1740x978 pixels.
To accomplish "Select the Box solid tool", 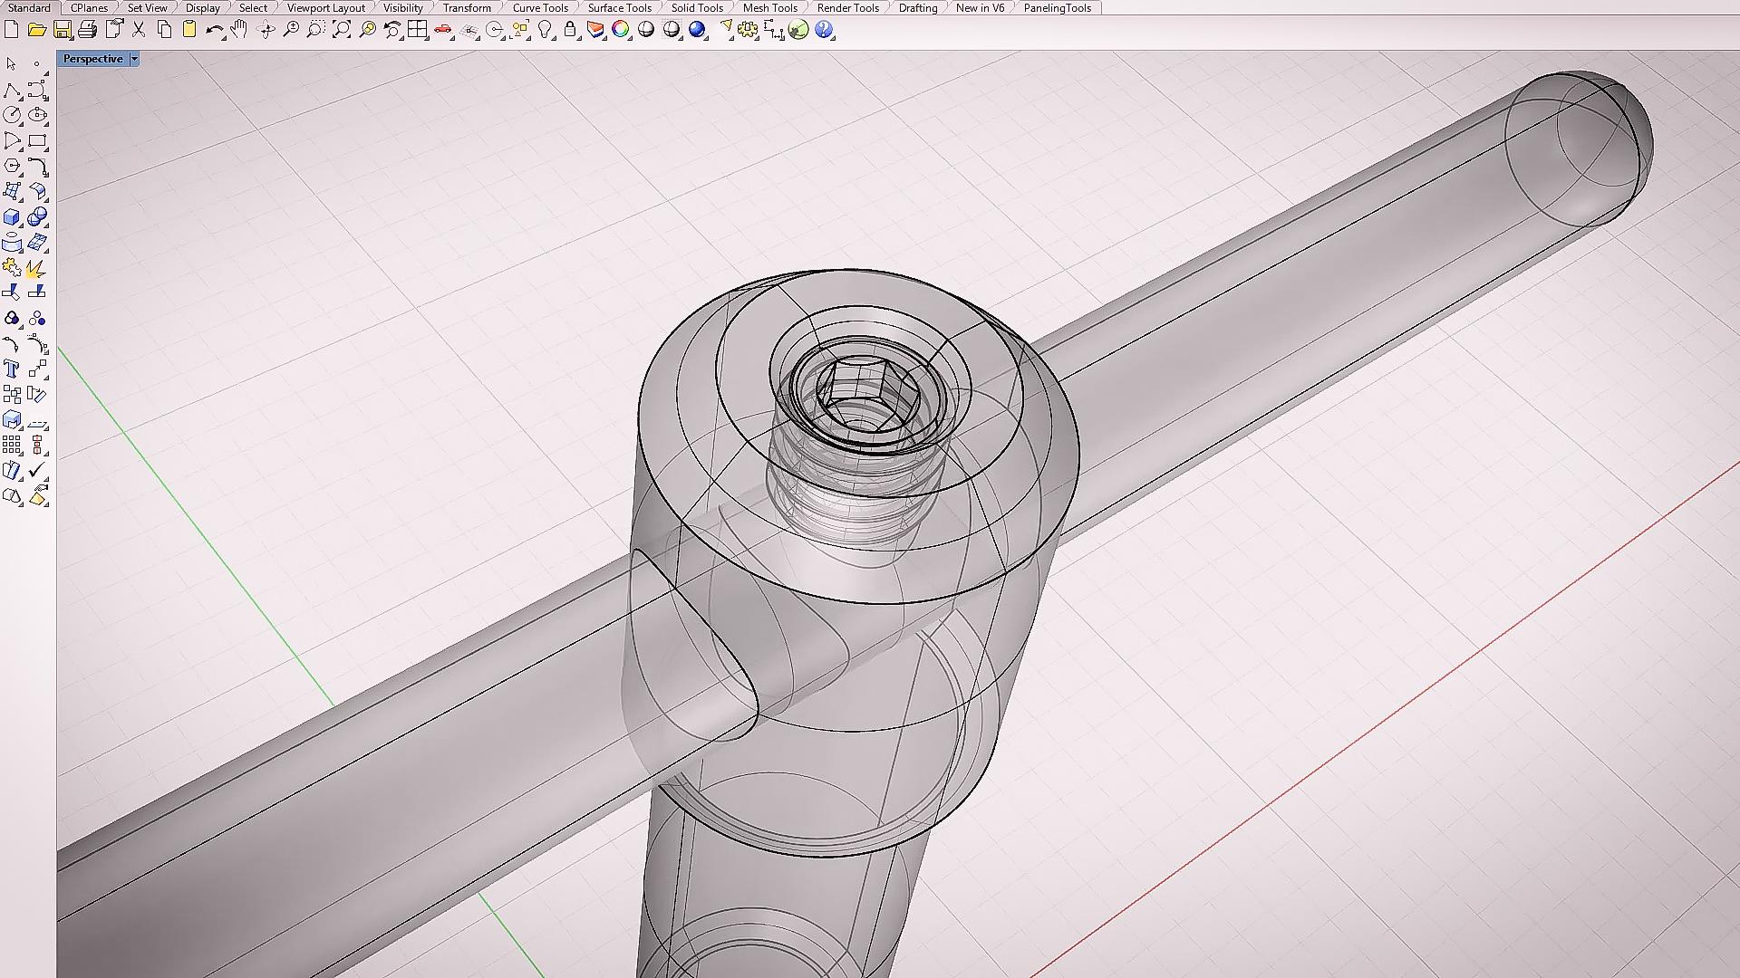I will click(12, 217).
